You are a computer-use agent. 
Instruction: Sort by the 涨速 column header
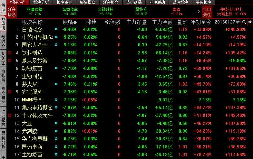pyautogui.click(x=91, y=22)
